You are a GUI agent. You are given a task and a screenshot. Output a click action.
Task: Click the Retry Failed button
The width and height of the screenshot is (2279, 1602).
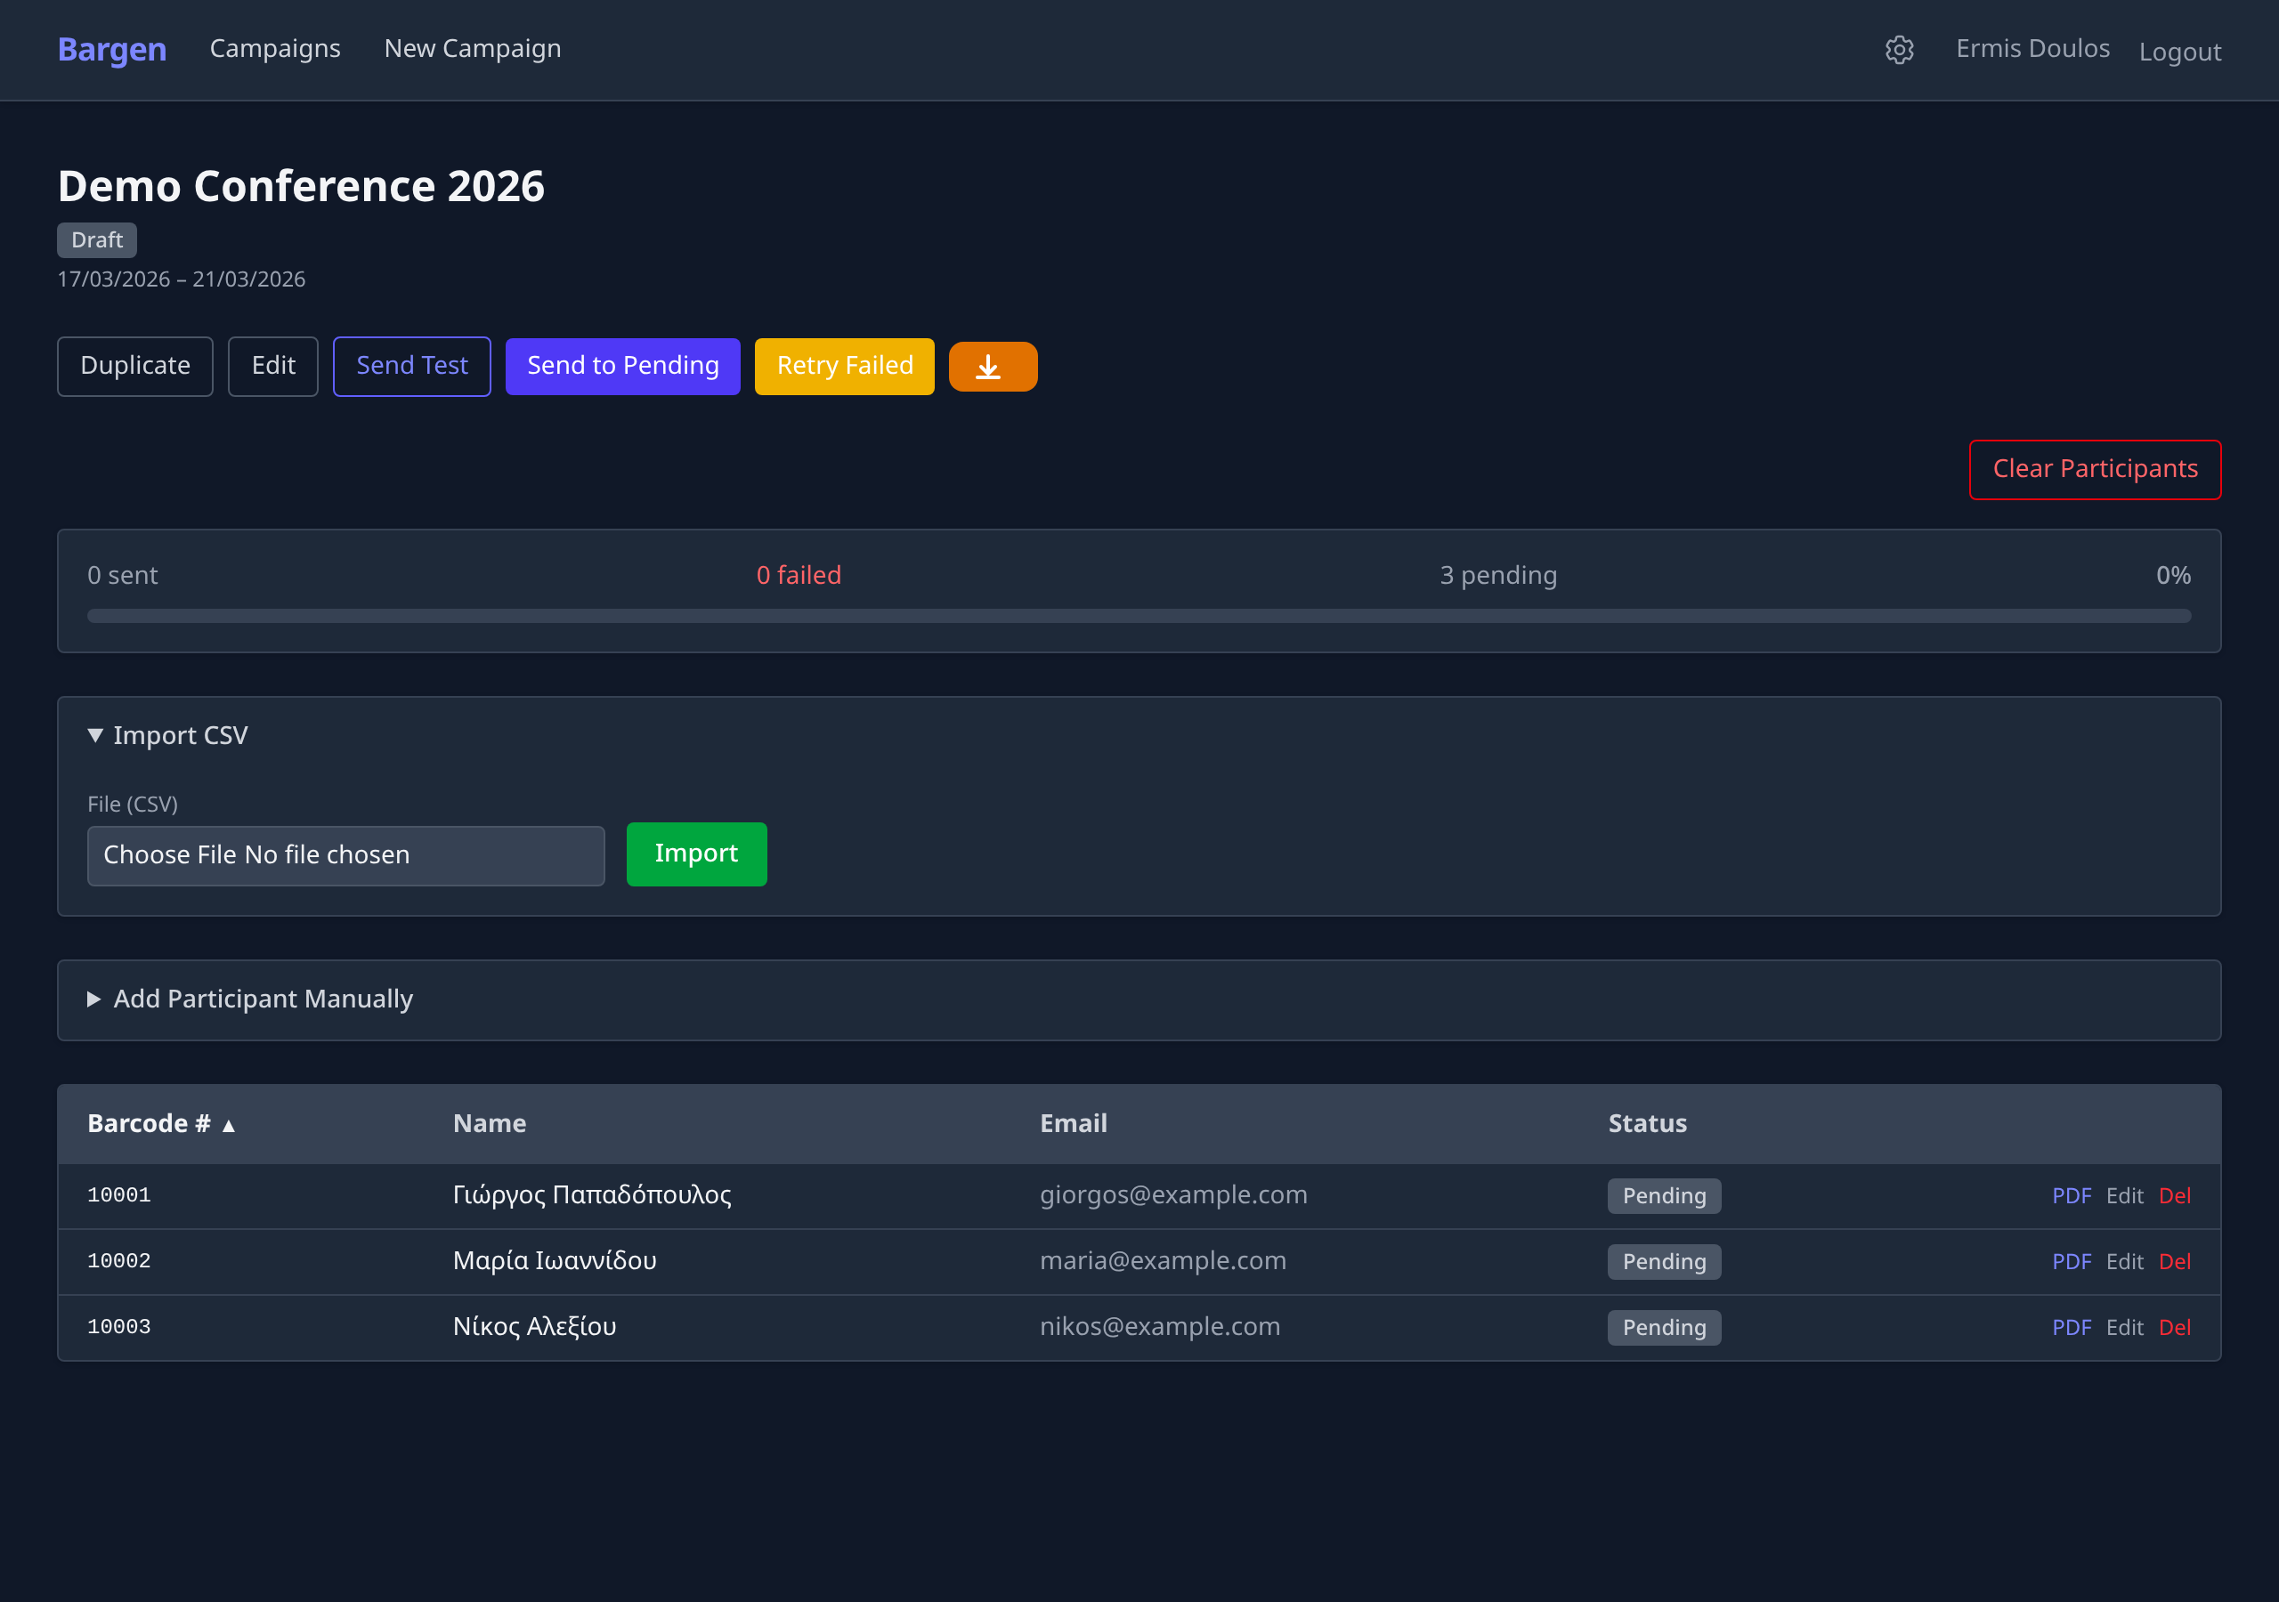844,367
